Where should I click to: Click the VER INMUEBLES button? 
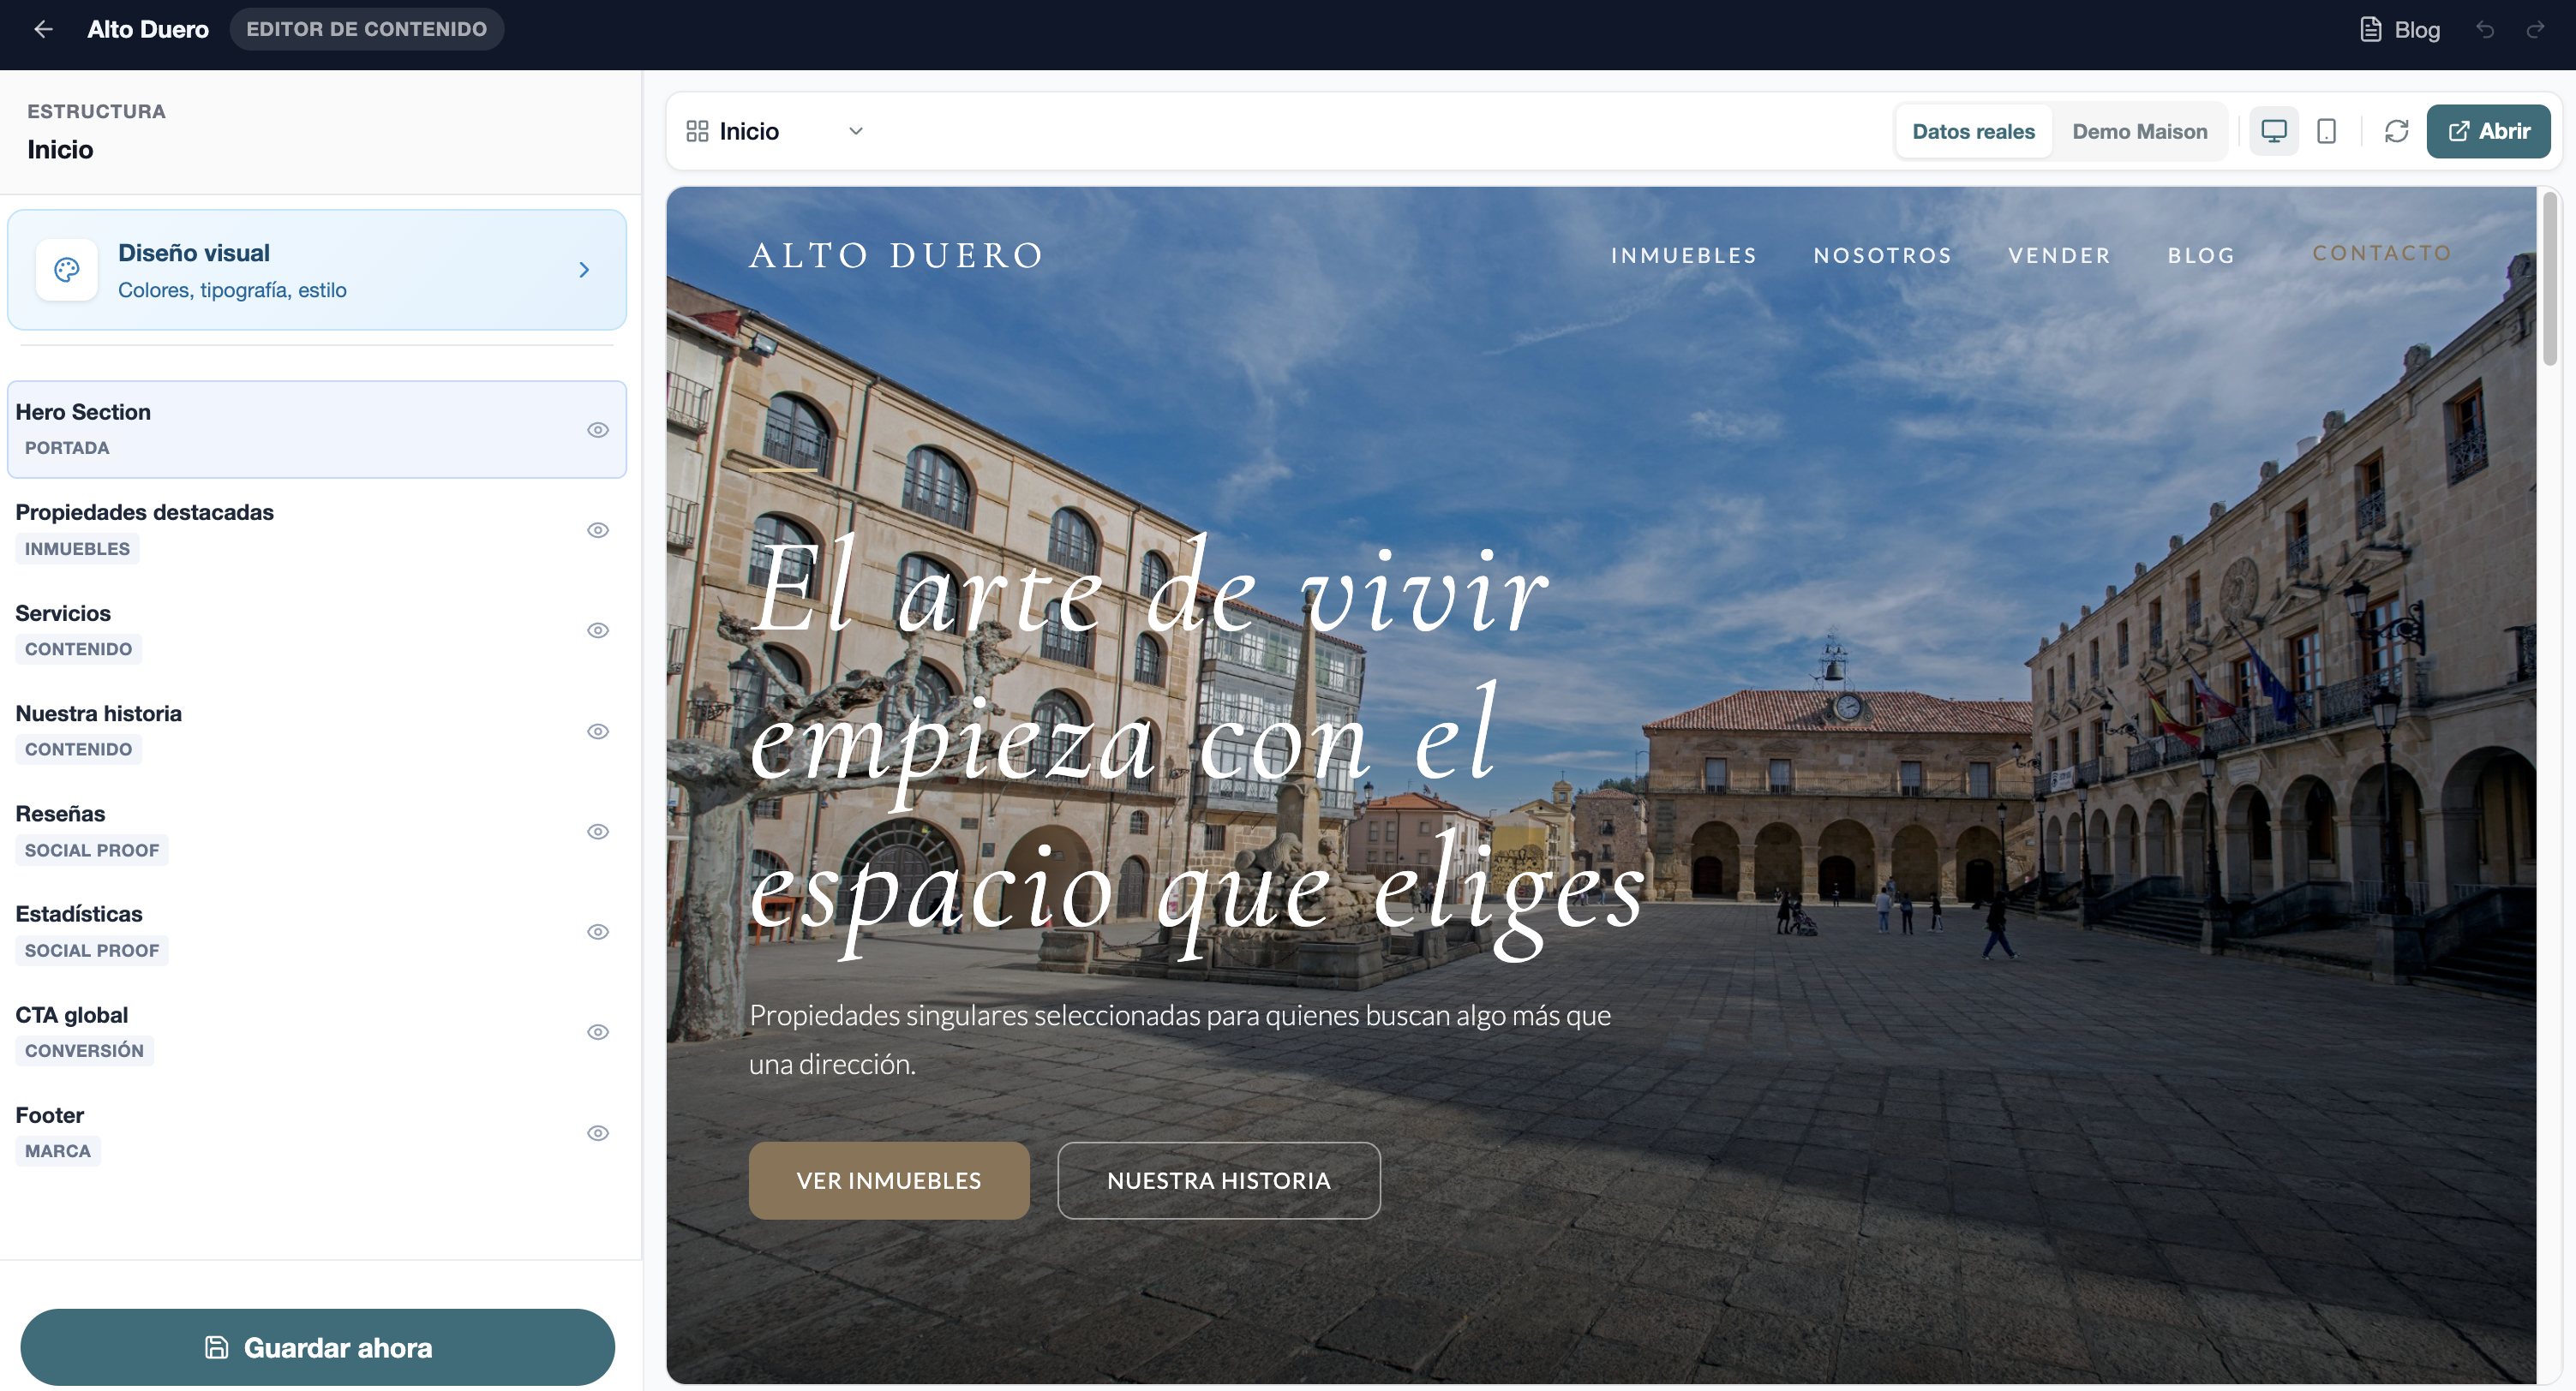coord(889,1180)
